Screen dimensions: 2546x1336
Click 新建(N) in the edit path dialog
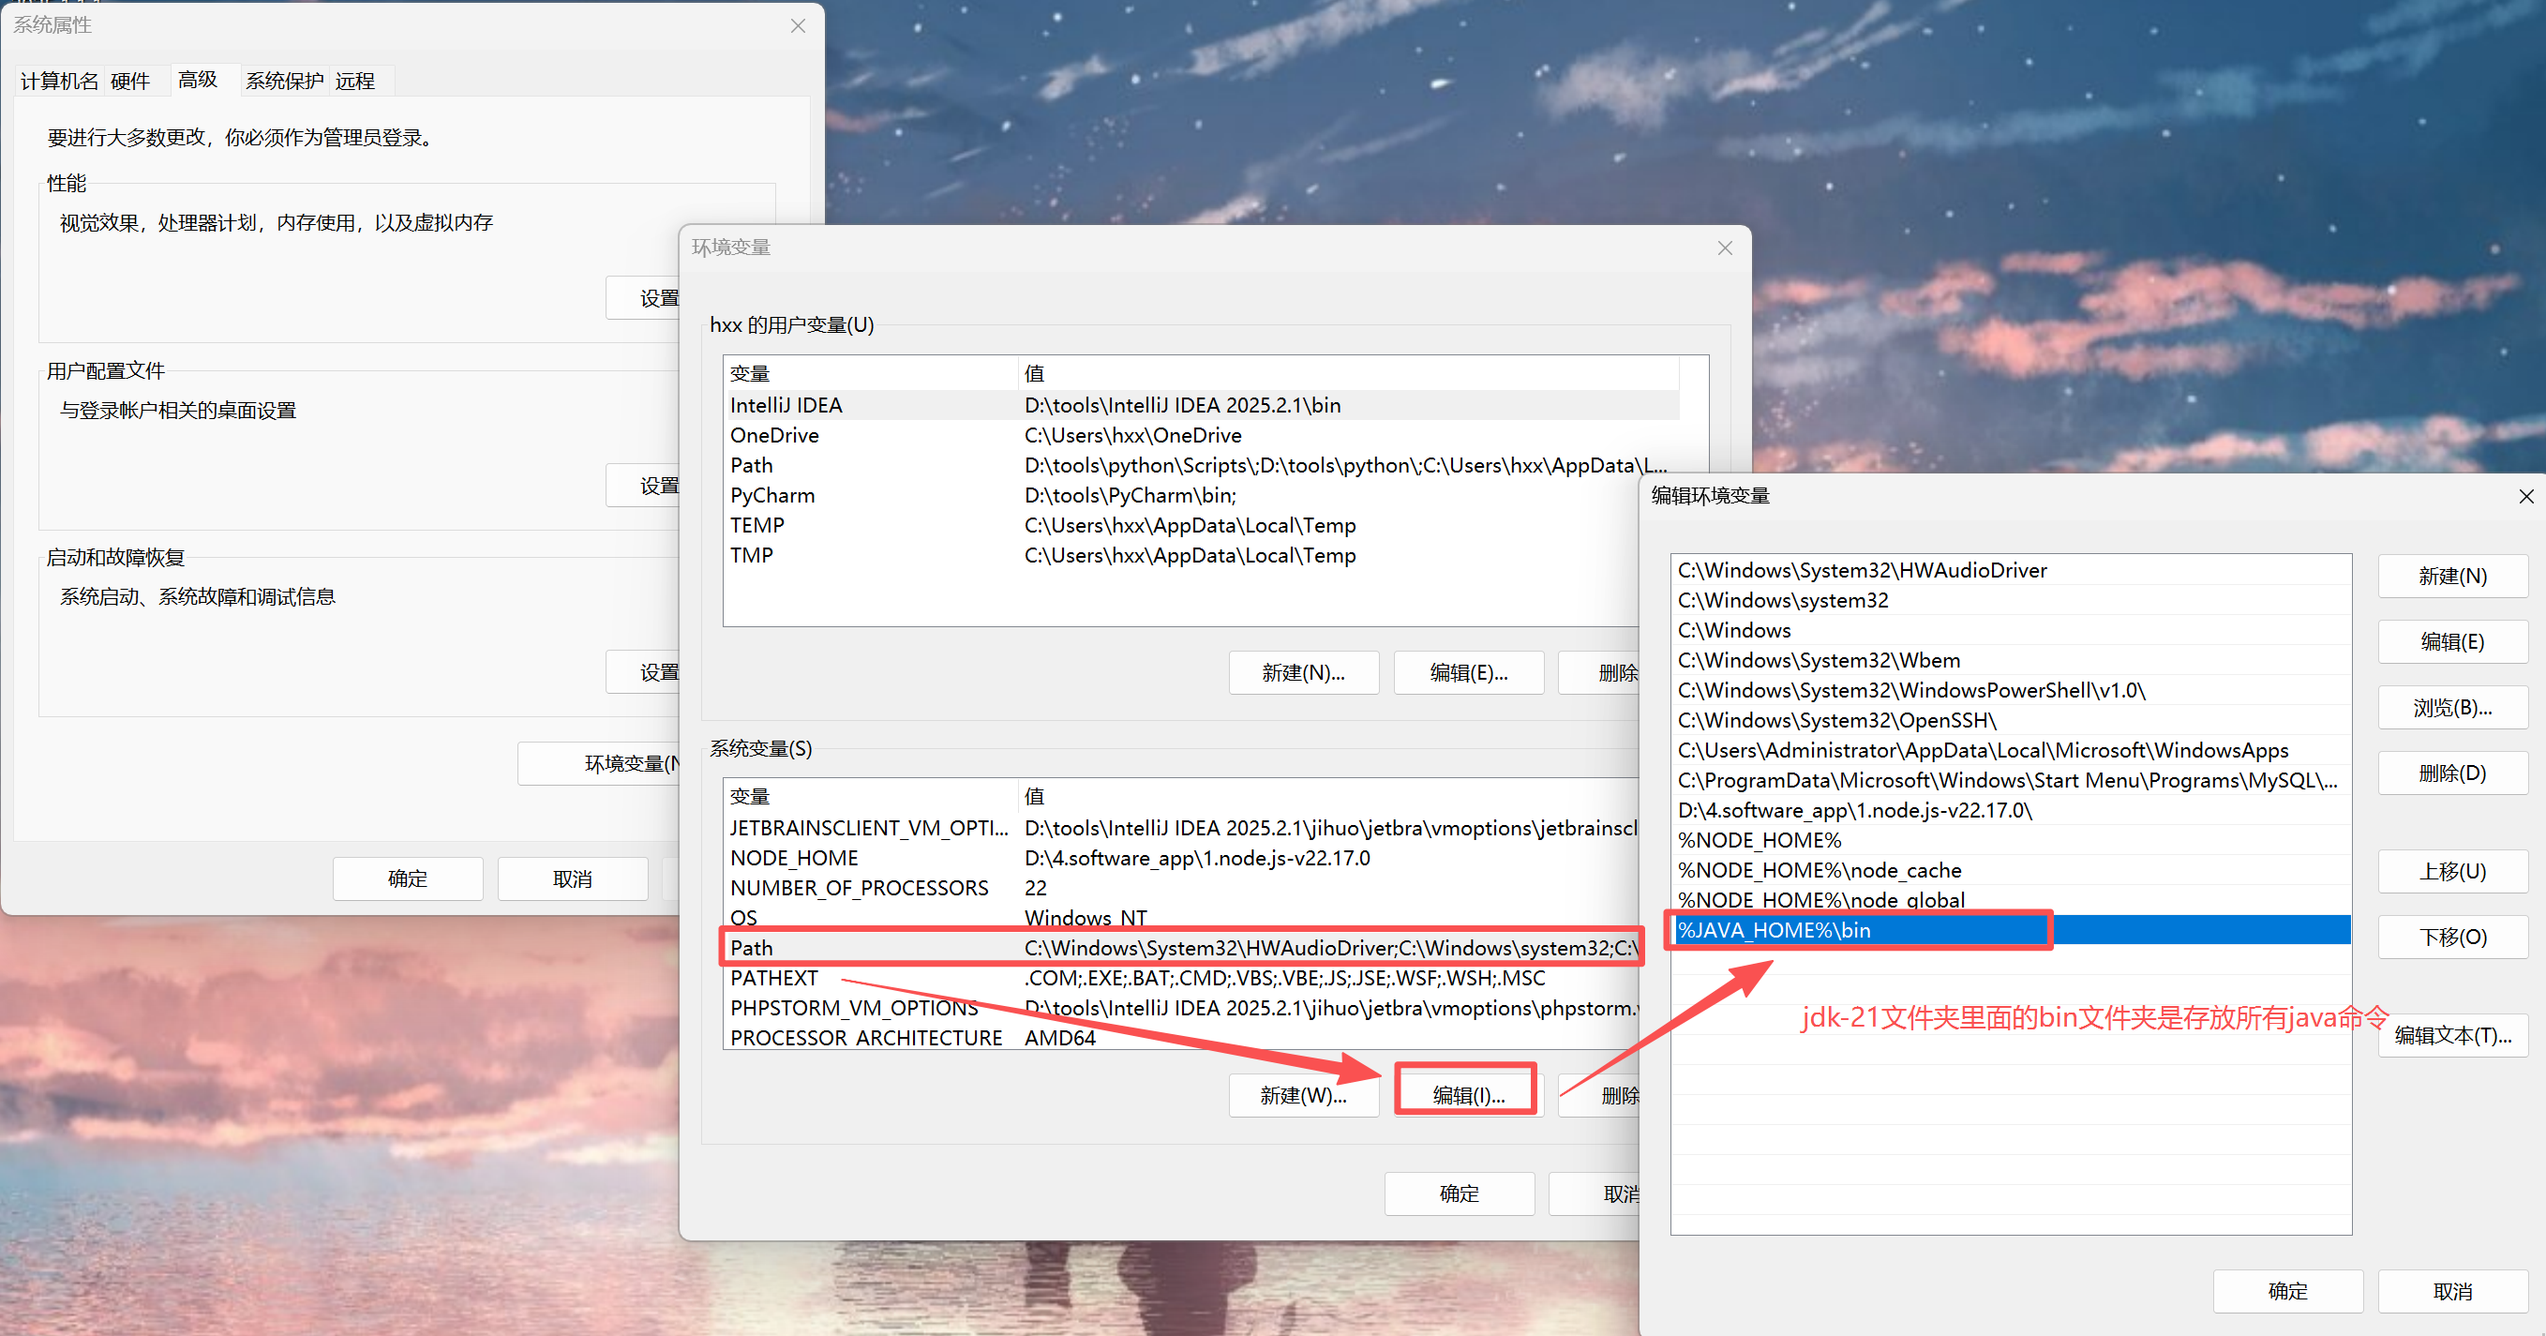pyautogui.click(x=2451, y=576)
